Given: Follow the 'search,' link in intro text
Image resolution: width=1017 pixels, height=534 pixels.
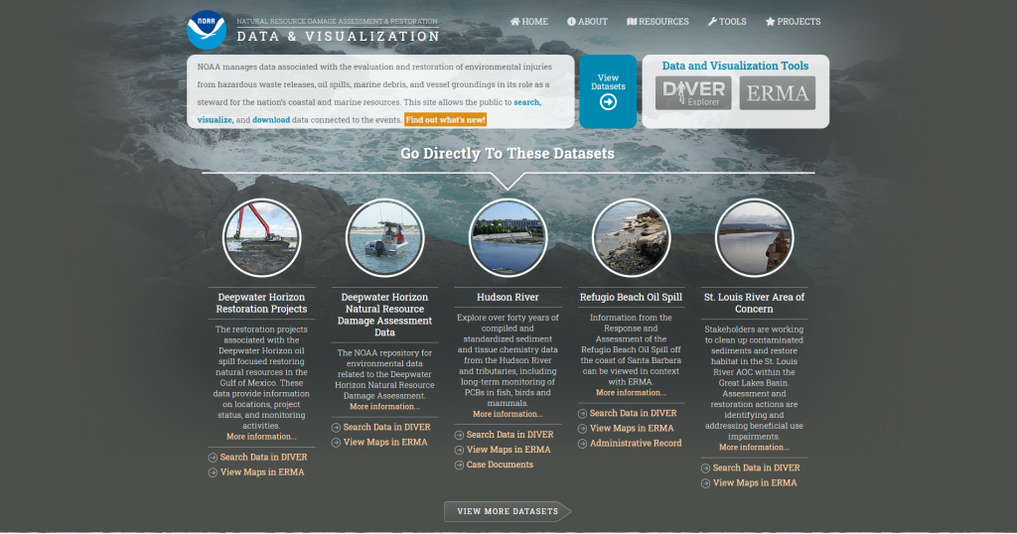Looking at the screenshot, I should (527, 102).
